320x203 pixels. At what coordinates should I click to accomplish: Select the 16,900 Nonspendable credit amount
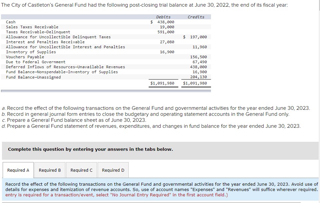tap(200, 72)
